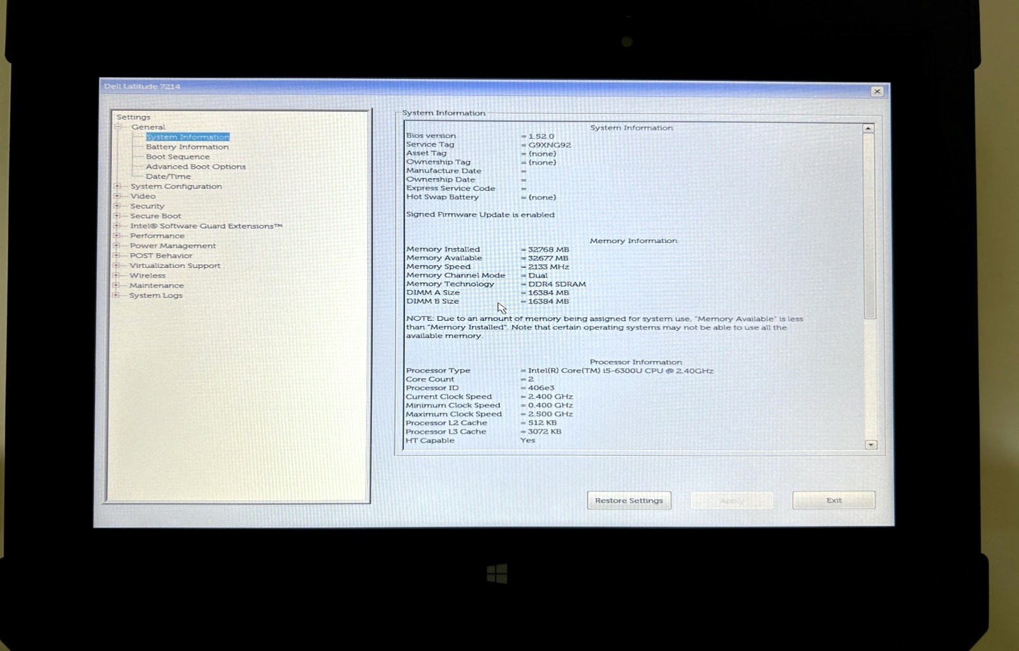Screen dimensions: 1019x651
Task: Select the Video category label
Action: 143,196
